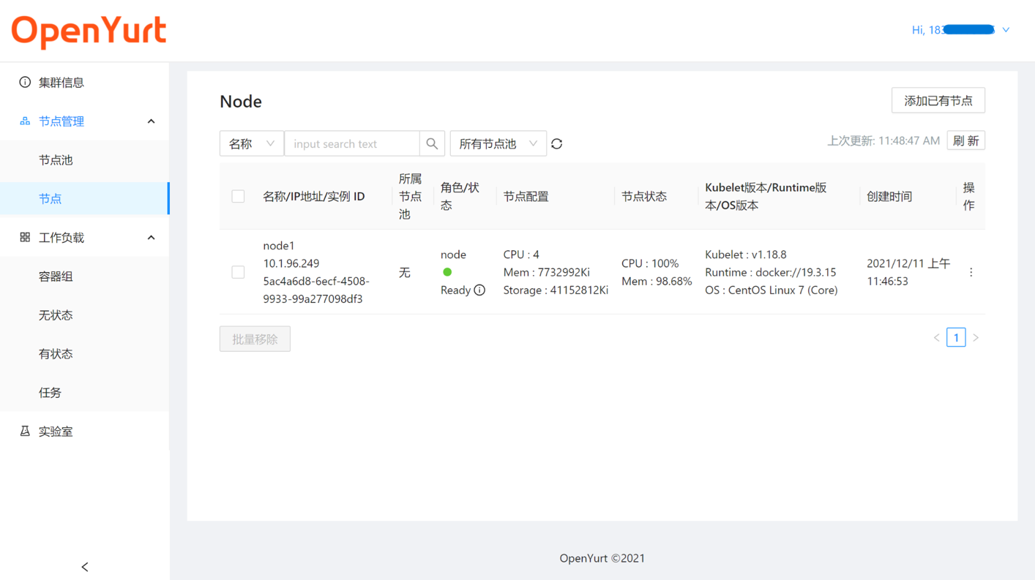Toggle the select-all checkbox in table header

(x=238, y=197)
